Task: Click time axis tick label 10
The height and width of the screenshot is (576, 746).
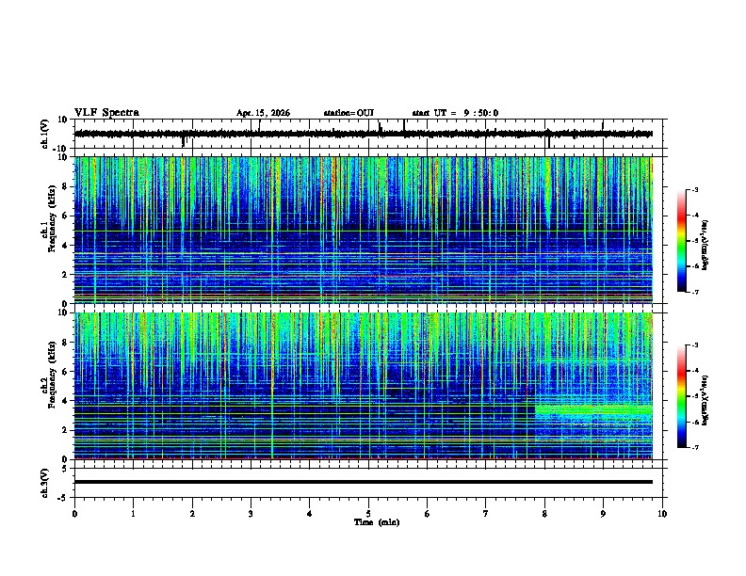Action: pyautogui.click(x=662, y=514)
